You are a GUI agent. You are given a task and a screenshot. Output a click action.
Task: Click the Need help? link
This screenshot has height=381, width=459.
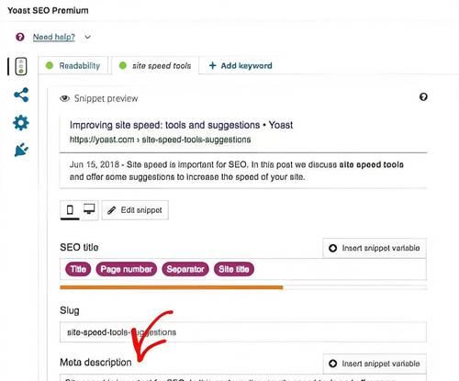pos(54,37)
